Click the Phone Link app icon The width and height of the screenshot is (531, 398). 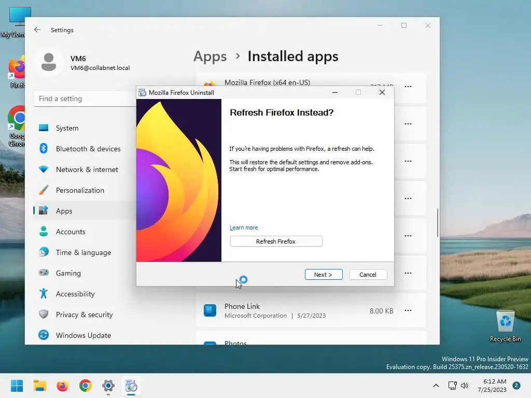coord(210,310)
